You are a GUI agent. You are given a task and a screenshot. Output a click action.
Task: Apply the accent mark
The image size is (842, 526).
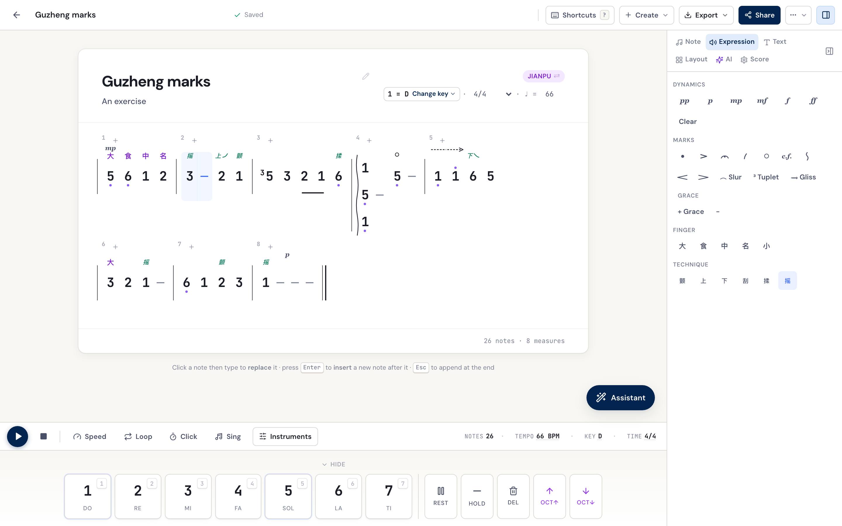[703, 156]
